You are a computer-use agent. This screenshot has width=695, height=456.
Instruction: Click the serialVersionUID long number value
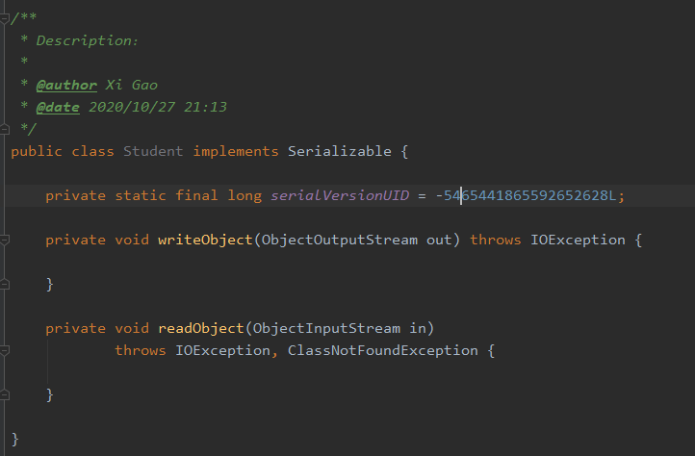[526, 195]
